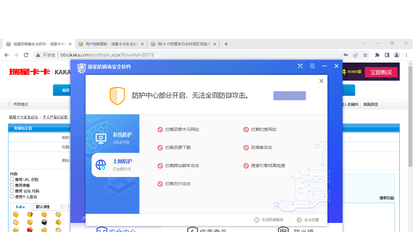Open the 首页 forum nav tab

click(x=62, y=90)
